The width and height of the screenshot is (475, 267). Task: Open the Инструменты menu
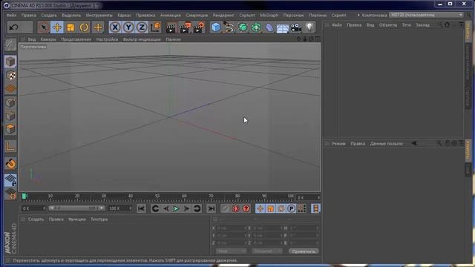pyautogui.click(x=99, y=15)
